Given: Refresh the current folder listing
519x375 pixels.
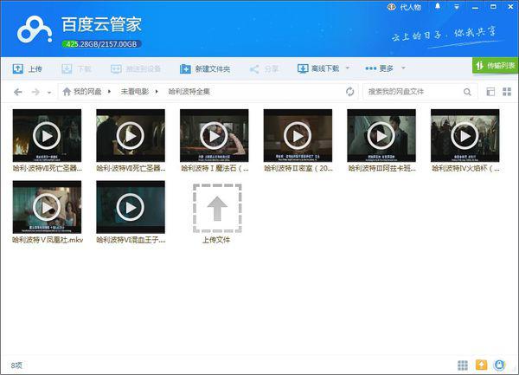Looking at the screenshot, I should click(x=350, y=91).
